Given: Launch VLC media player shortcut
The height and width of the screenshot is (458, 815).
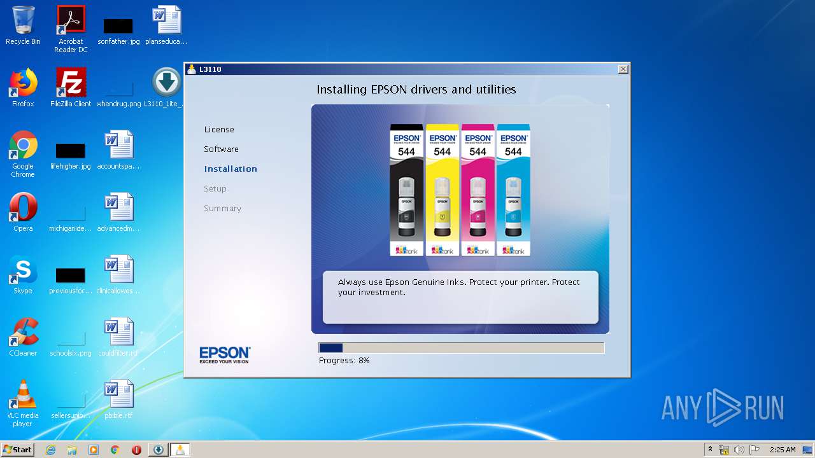Looking at the screenshot, I should click(23, 403).
